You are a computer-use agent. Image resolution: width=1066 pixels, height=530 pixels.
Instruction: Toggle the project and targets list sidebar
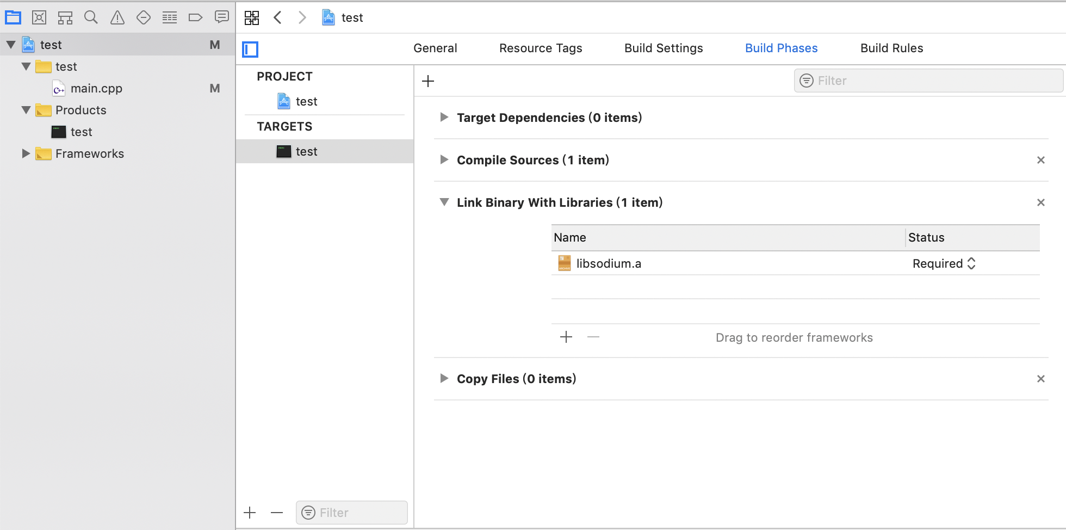(250, 49)
